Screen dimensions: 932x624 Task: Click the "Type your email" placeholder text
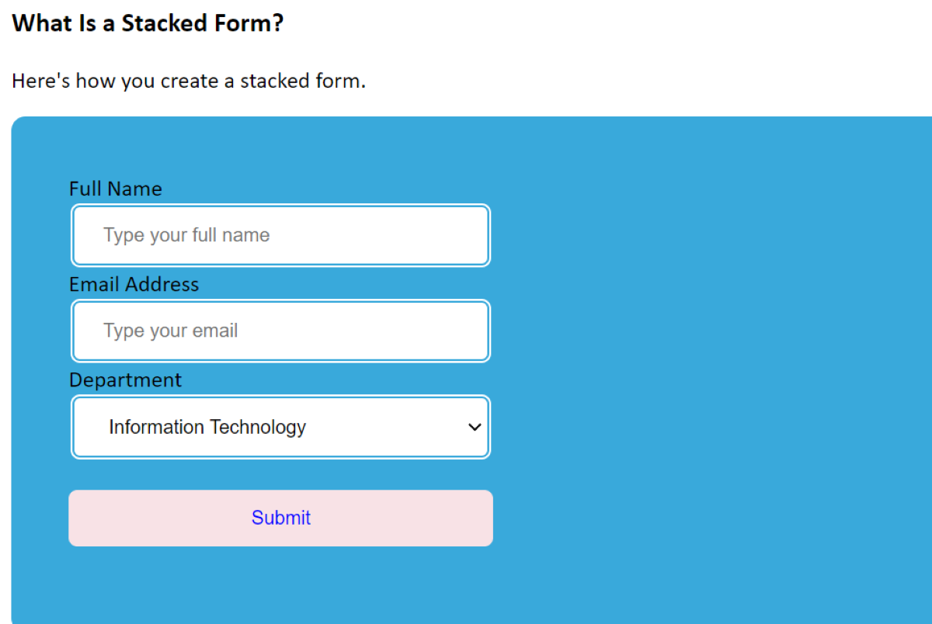[170, 331]
